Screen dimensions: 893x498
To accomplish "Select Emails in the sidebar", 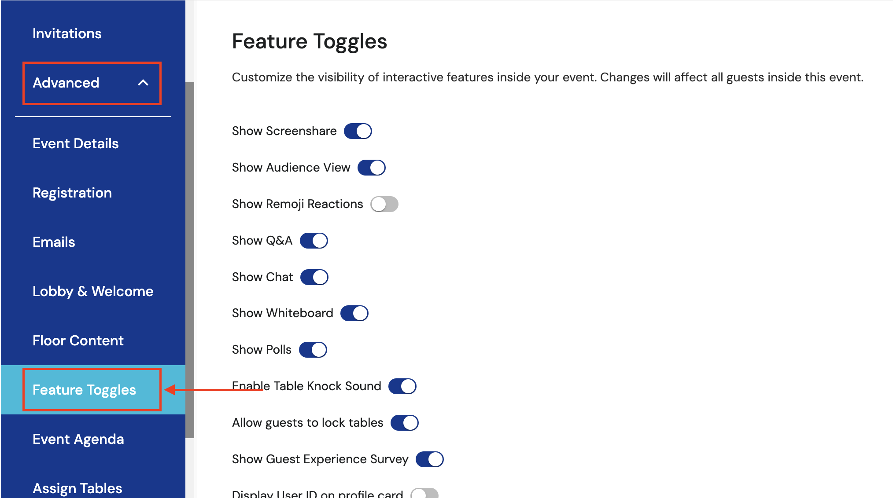I will point(54,242).
